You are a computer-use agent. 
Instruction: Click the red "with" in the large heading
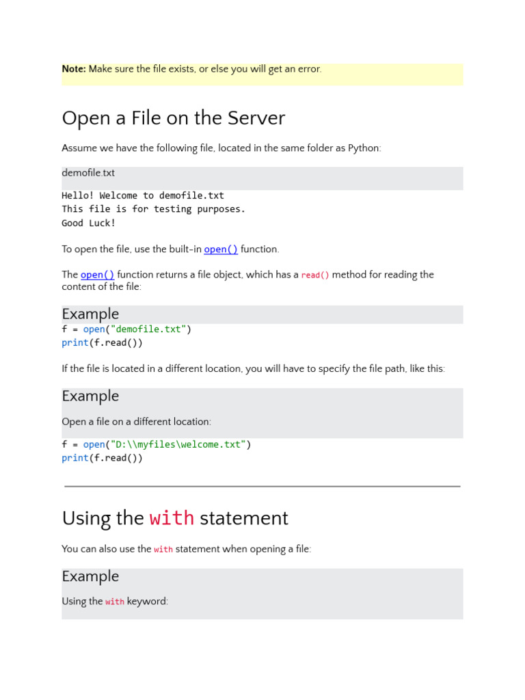click(x=172, y=518)
